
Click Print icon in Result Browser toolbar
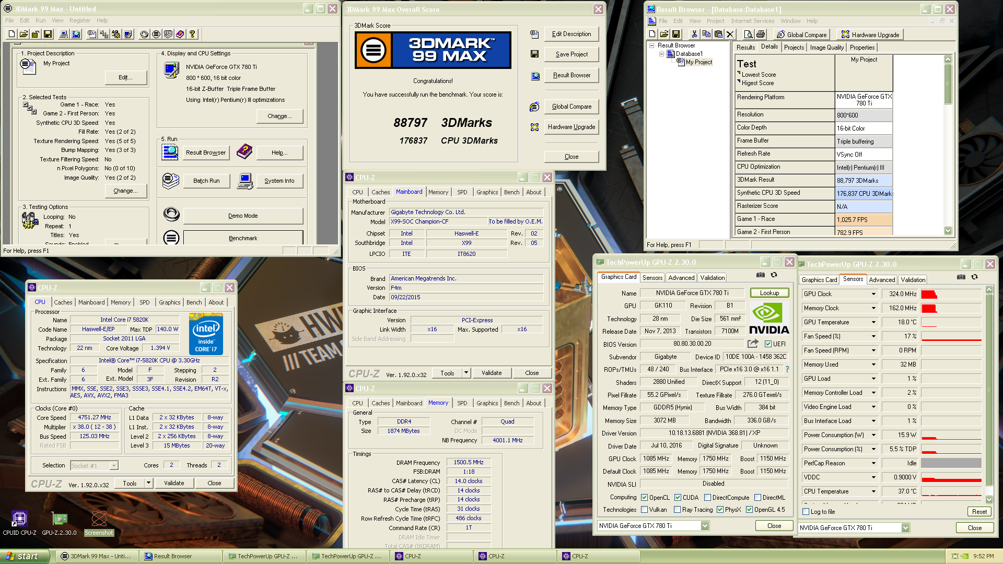click(761, 34)
